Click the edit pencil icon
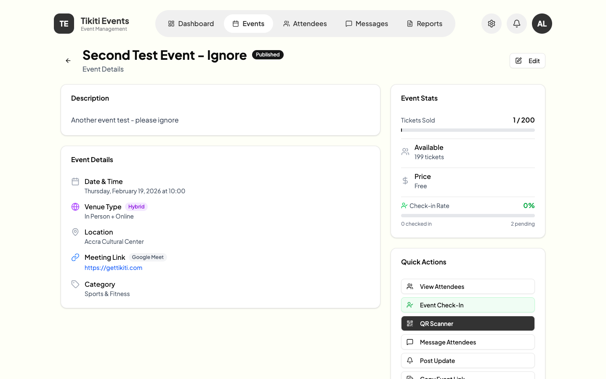The height and width of the screenshot is (379, 606). (519, 61)
